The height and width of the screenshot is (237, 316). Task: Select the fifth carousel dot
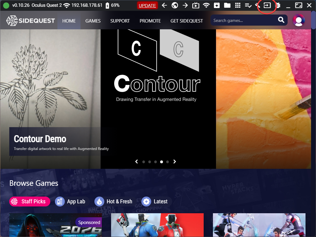[x=168, y=162]
